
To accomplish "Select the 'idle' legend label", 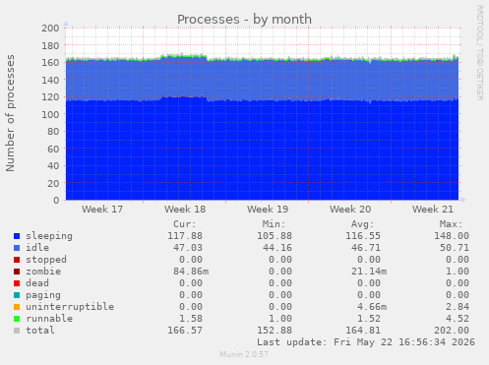I will pos(37,248).
